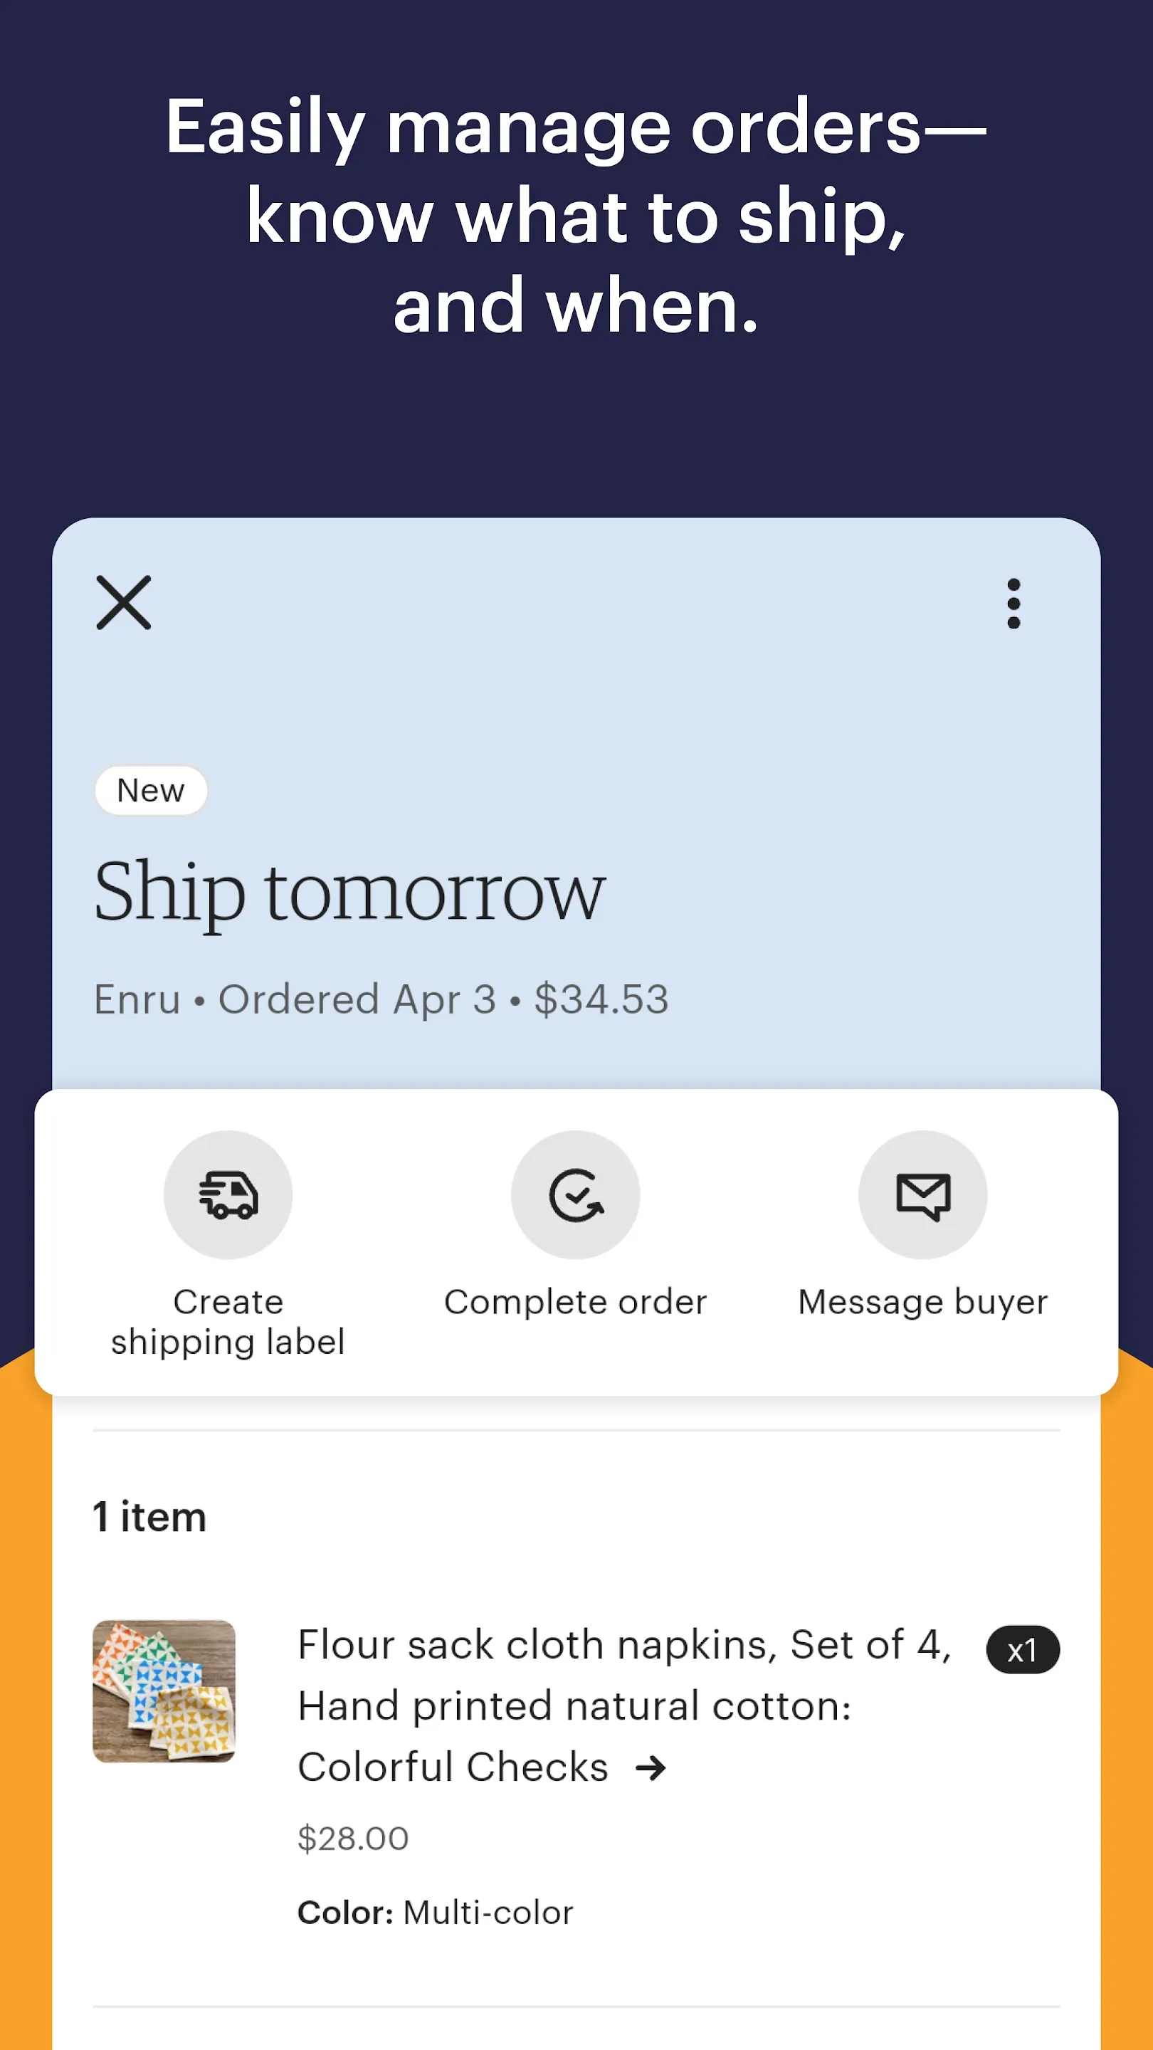
Task: Expand the flour sack napkins listing via arrow
Action: [652, 1768]
